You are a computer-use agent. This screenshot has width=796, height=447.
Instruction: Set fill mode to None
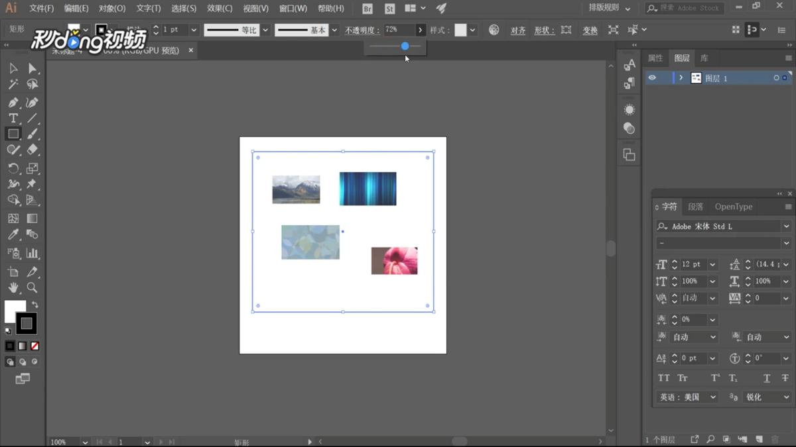(34, 346)
